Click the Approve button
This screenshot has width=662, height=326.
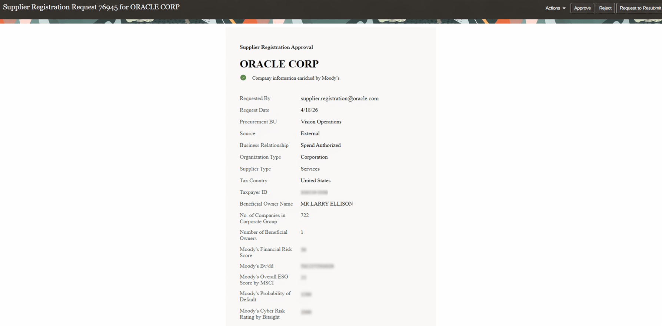pyautogui.click(x=582, y=8)
